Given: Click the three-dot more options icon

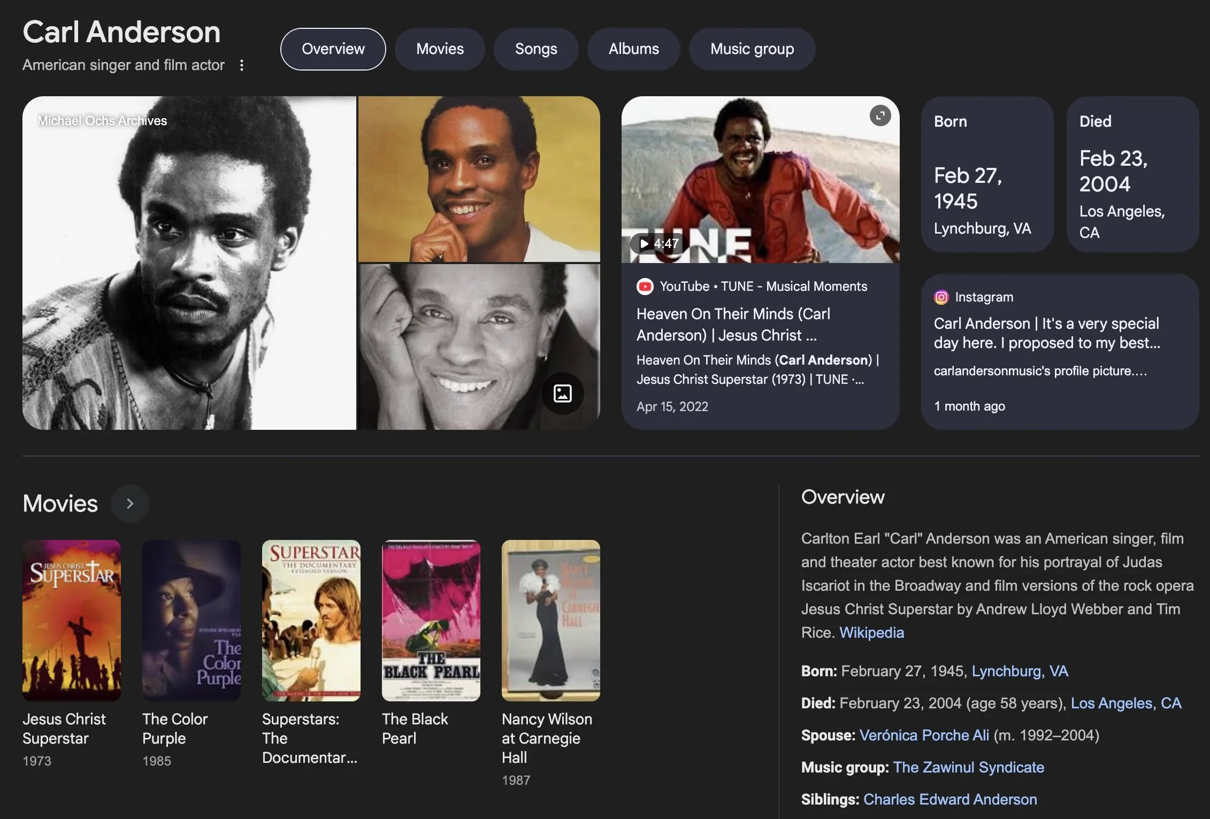Looking at the screenshot, I should point(242,65).
